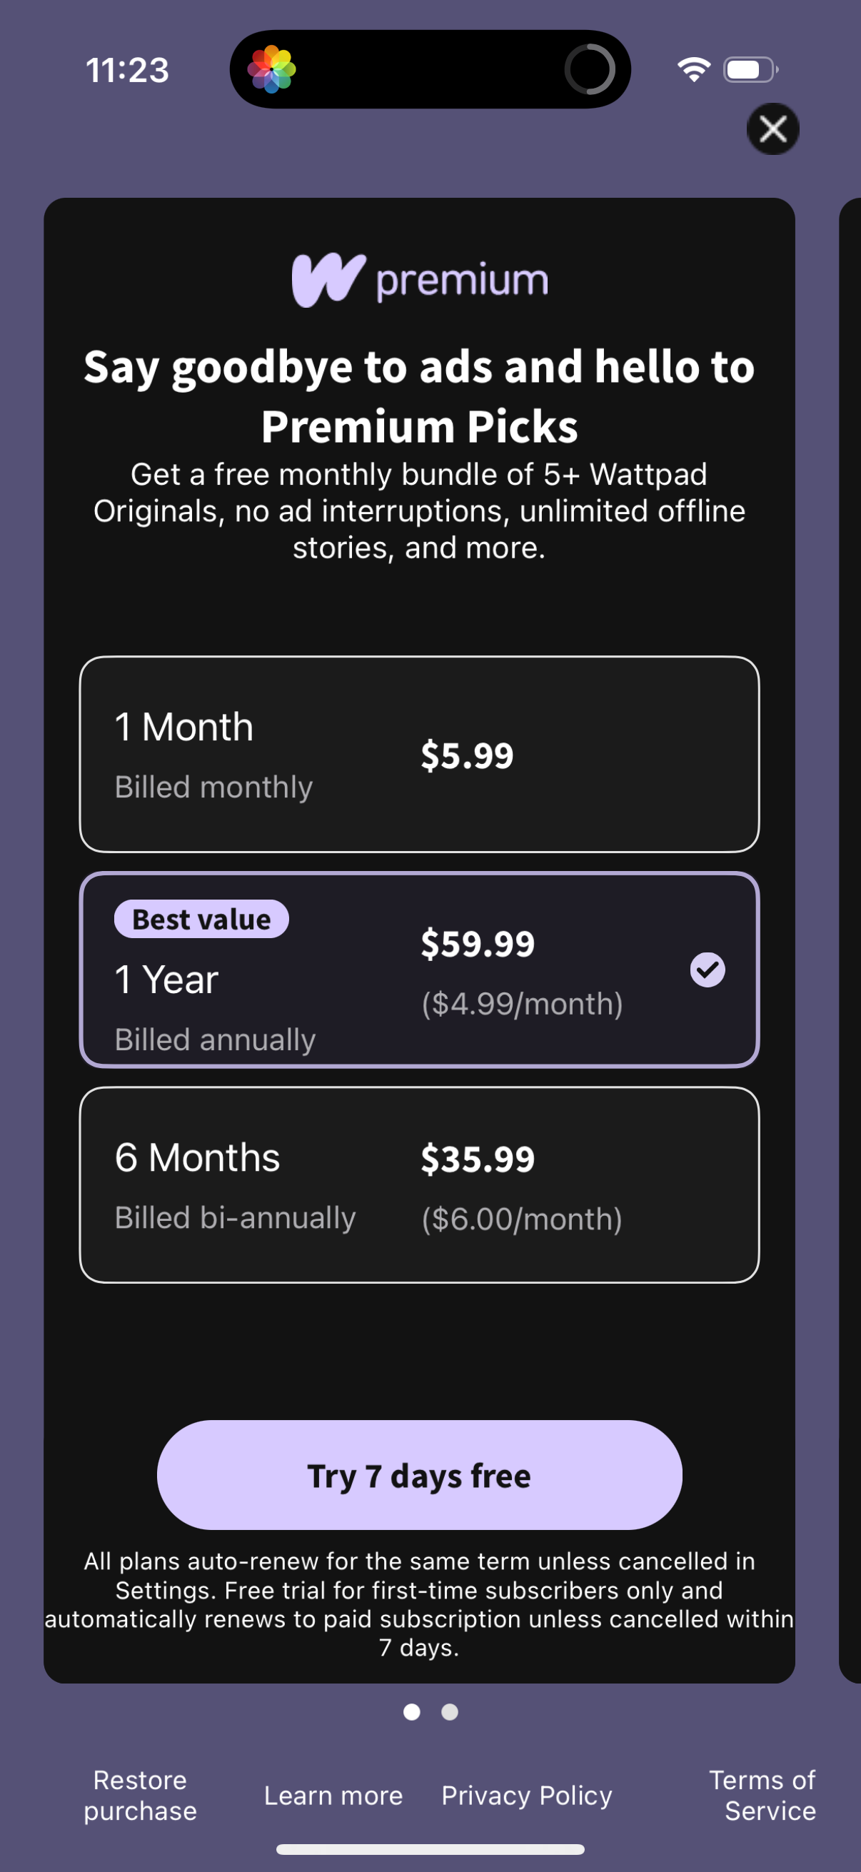Tap the Best value badge
The height and width of the screenshot is (1872, 861).
click(x=201, y=920)
